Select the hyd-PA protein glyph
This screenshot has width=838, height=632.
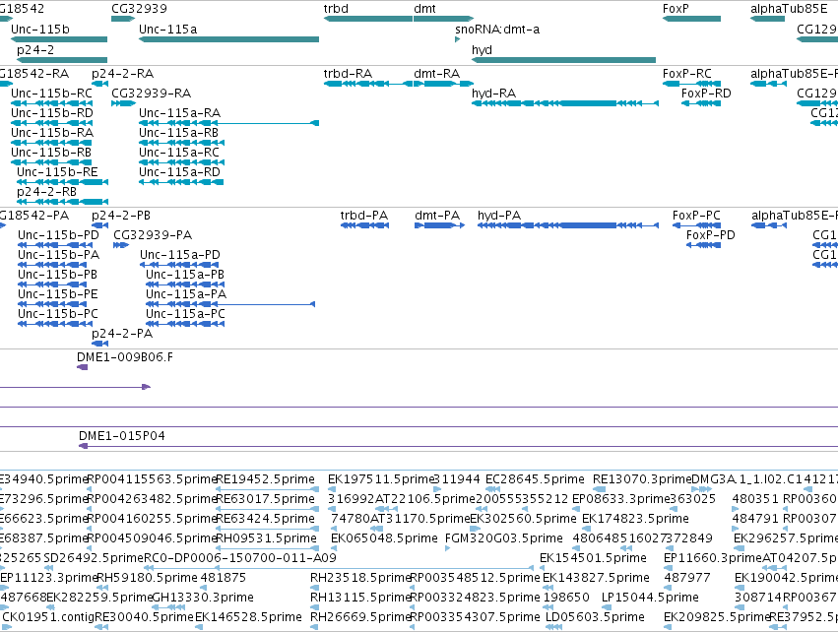click(x=567, y=225)
